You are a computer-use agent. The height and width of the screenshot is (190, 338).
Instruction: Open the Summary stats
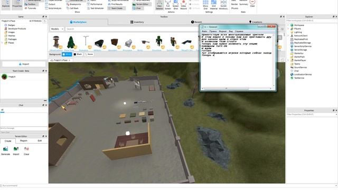click(x=243, y=4)
